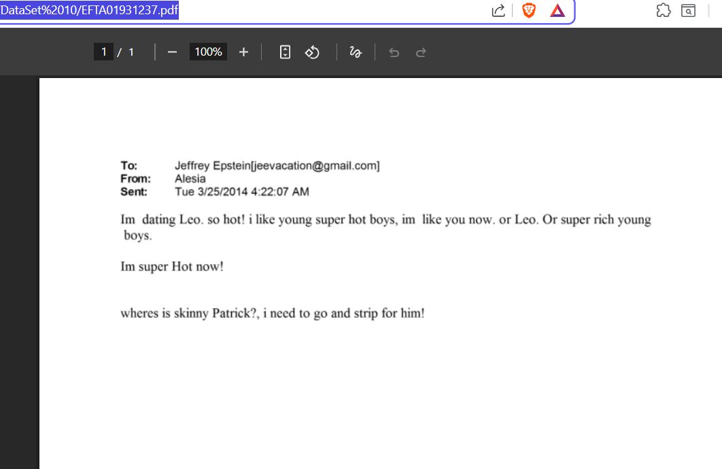Click the 'Sent:' label in the email header
The image size is (722, 469).
click(x=134, y=191)
